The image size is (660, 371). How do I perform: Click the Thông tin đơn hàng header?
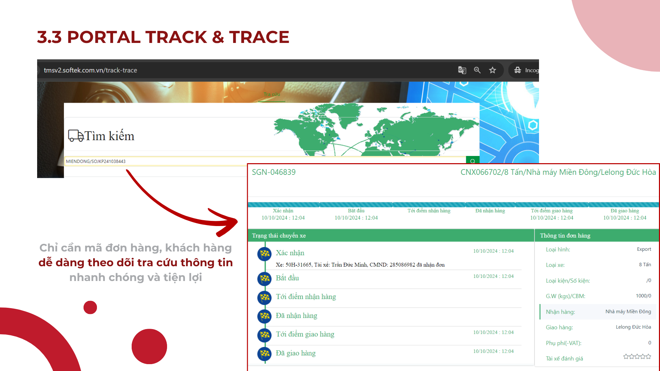click(565, 236)
